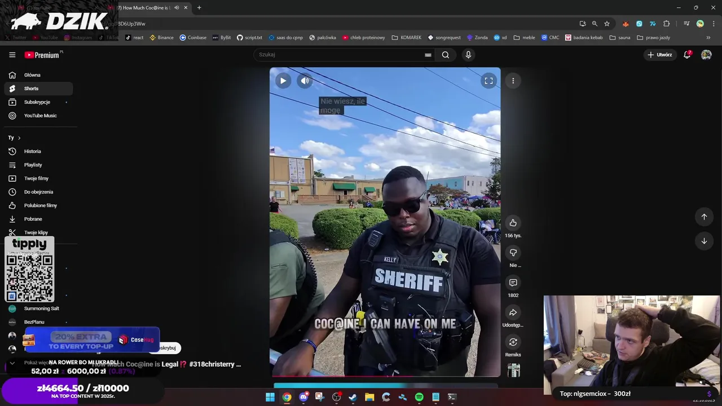Open Discord from the taskbar
Image resolution: width=722 pixels, height=406 pixels.
click(x=303, y=397)
